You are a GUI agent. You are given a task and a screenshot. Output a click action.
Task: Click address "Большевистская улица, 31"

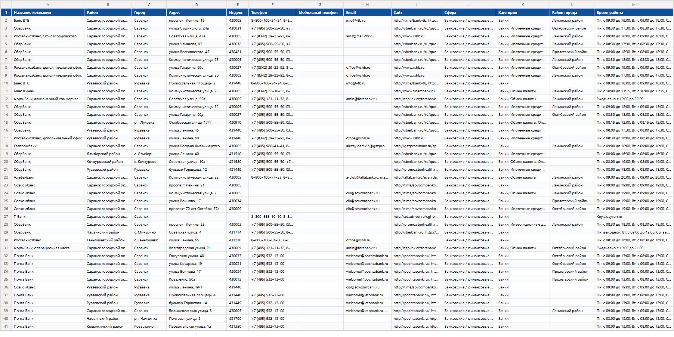197,311
